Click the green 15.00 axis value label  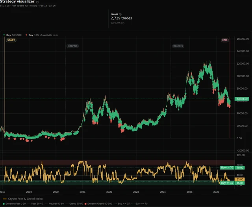tap(240, 183)
